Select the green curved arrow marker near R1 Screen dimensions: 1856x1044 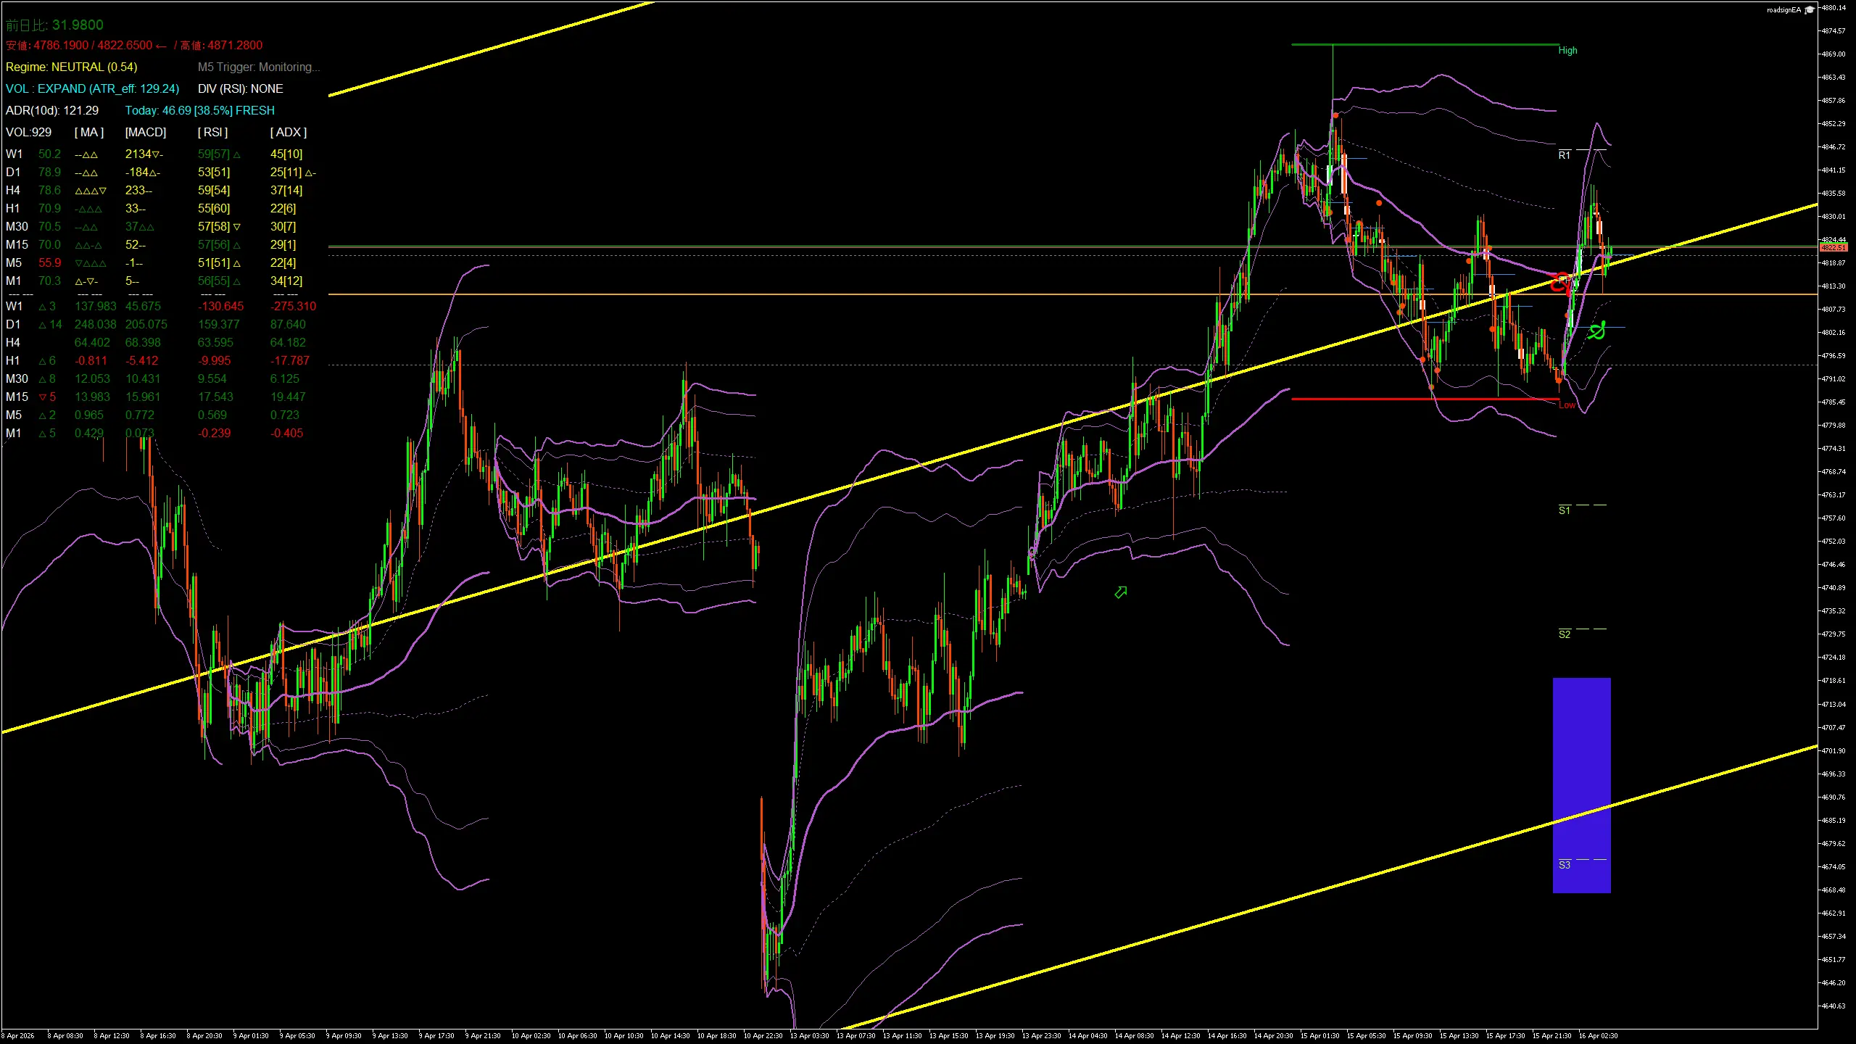1597,332
